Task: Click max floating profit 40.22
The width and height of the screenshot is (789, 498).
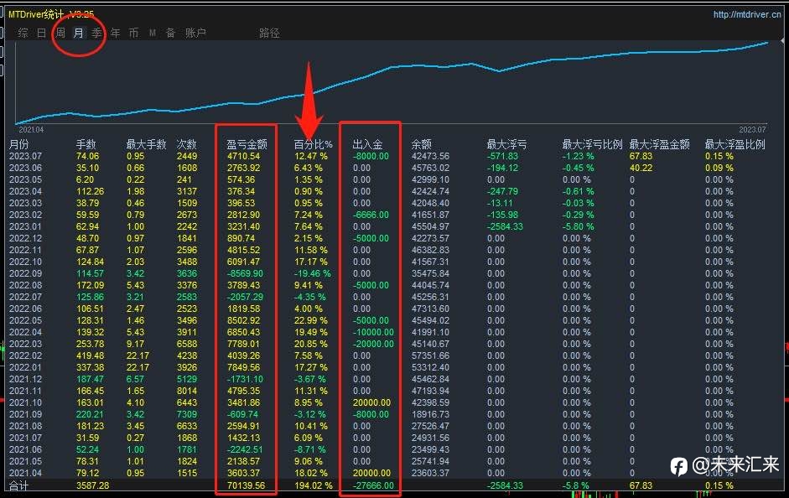Action: click(641, 168)
